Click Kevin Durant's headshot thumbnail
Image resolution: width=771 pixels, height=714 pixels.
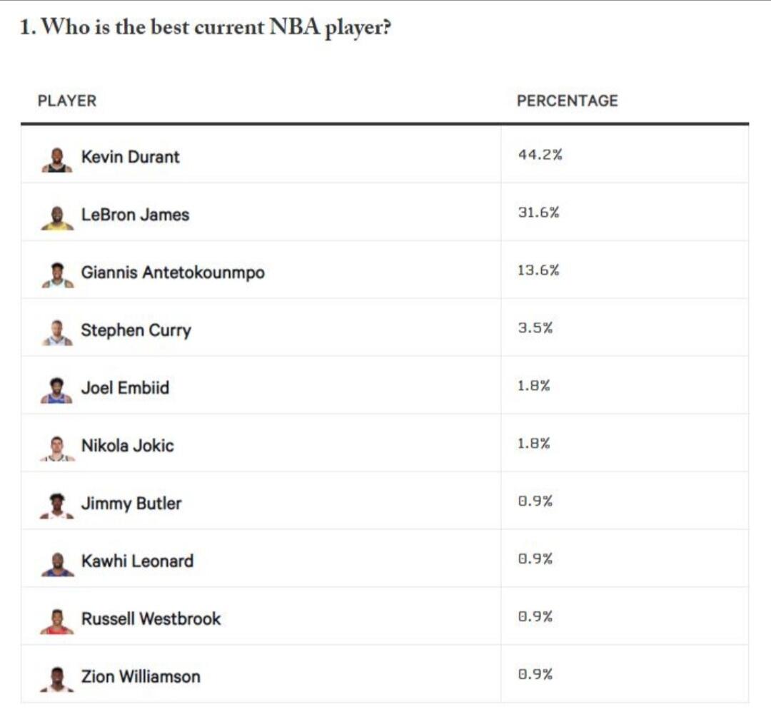pos(57,160)
